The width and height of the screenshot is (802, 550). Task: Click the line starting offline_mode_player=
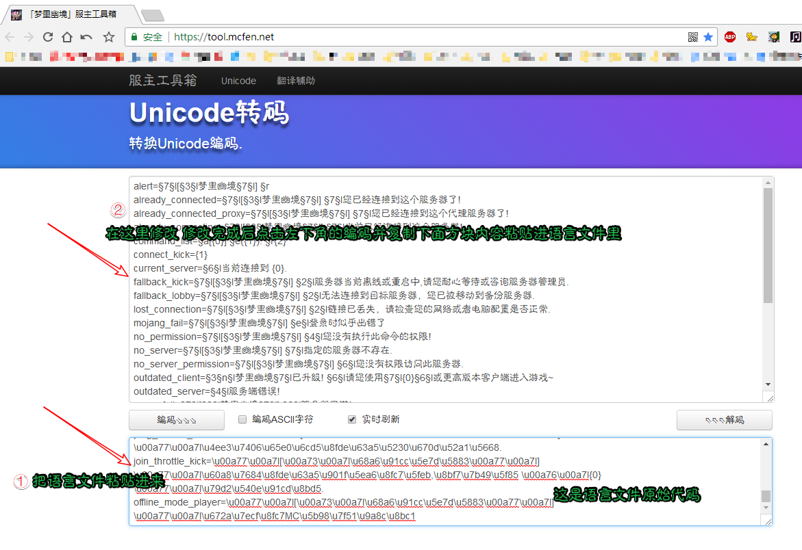[x=343, y=502]
